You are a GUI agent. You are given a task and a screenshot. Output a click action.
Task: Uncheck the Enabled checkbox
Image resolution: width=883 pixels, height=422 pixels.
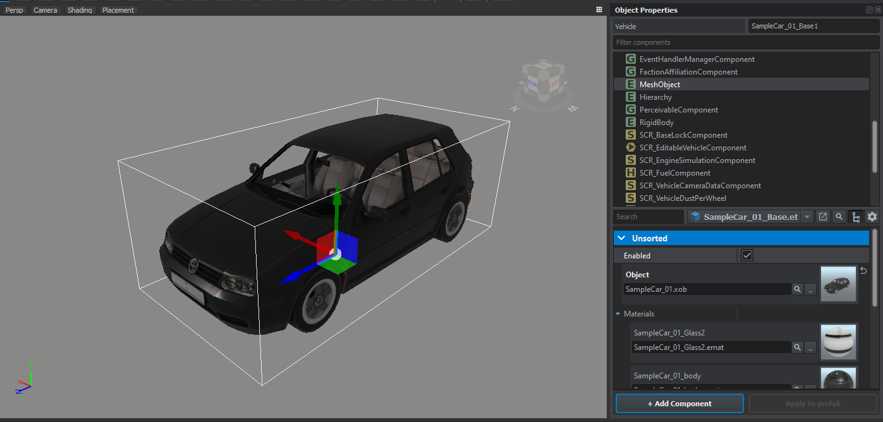(747, 256)
